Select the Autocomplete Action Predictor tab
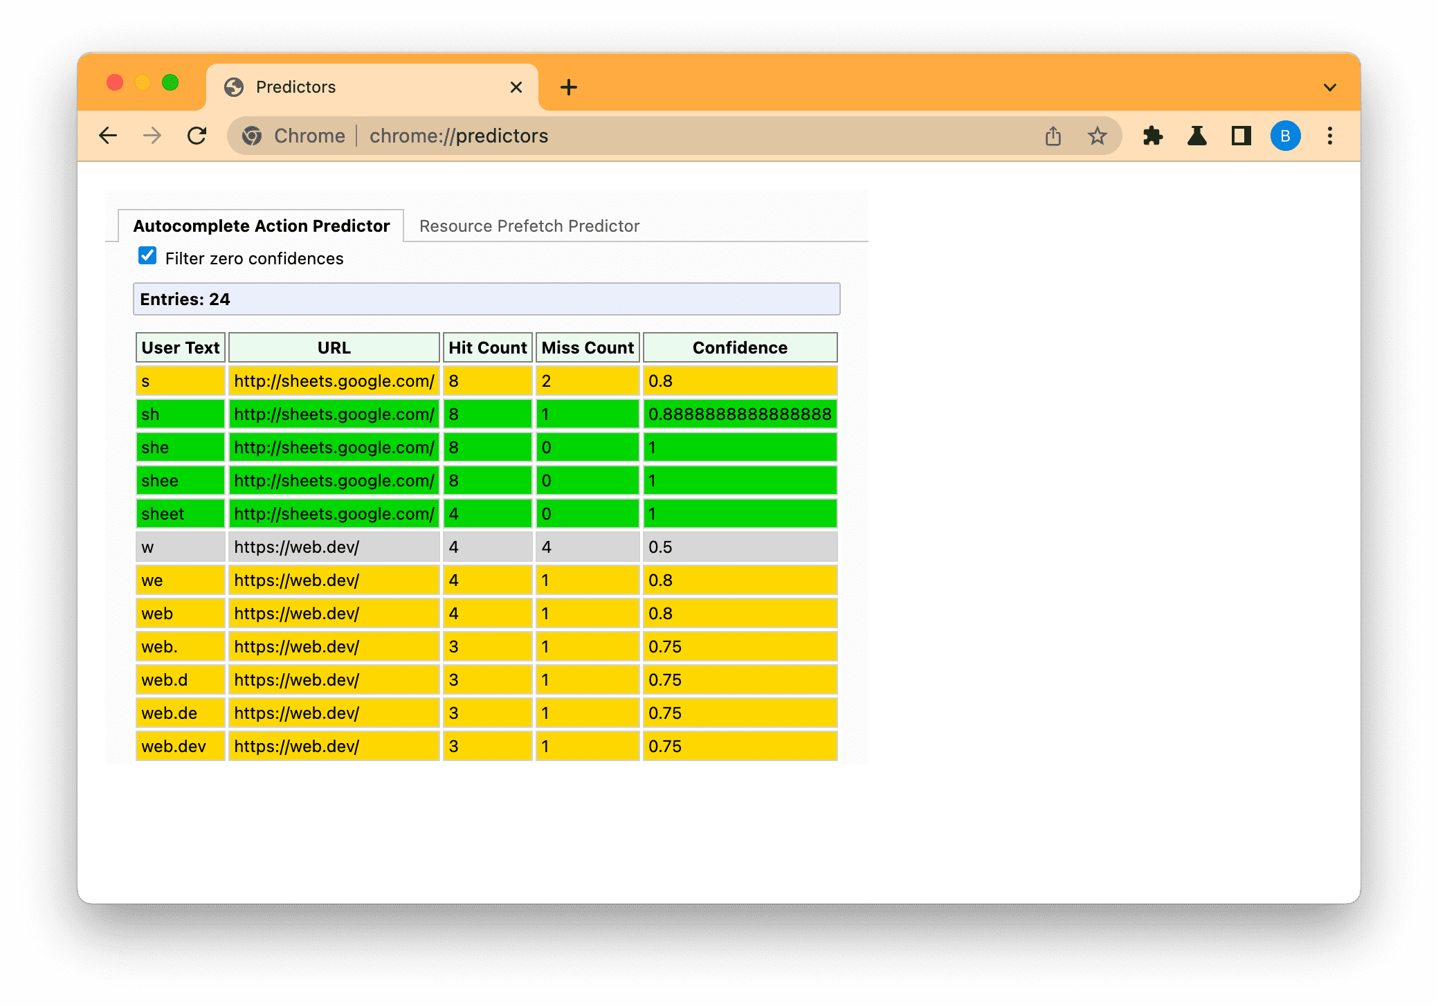 tap(260, 226)
